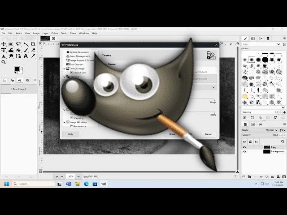Create a new layer

[x=244, y=177]
